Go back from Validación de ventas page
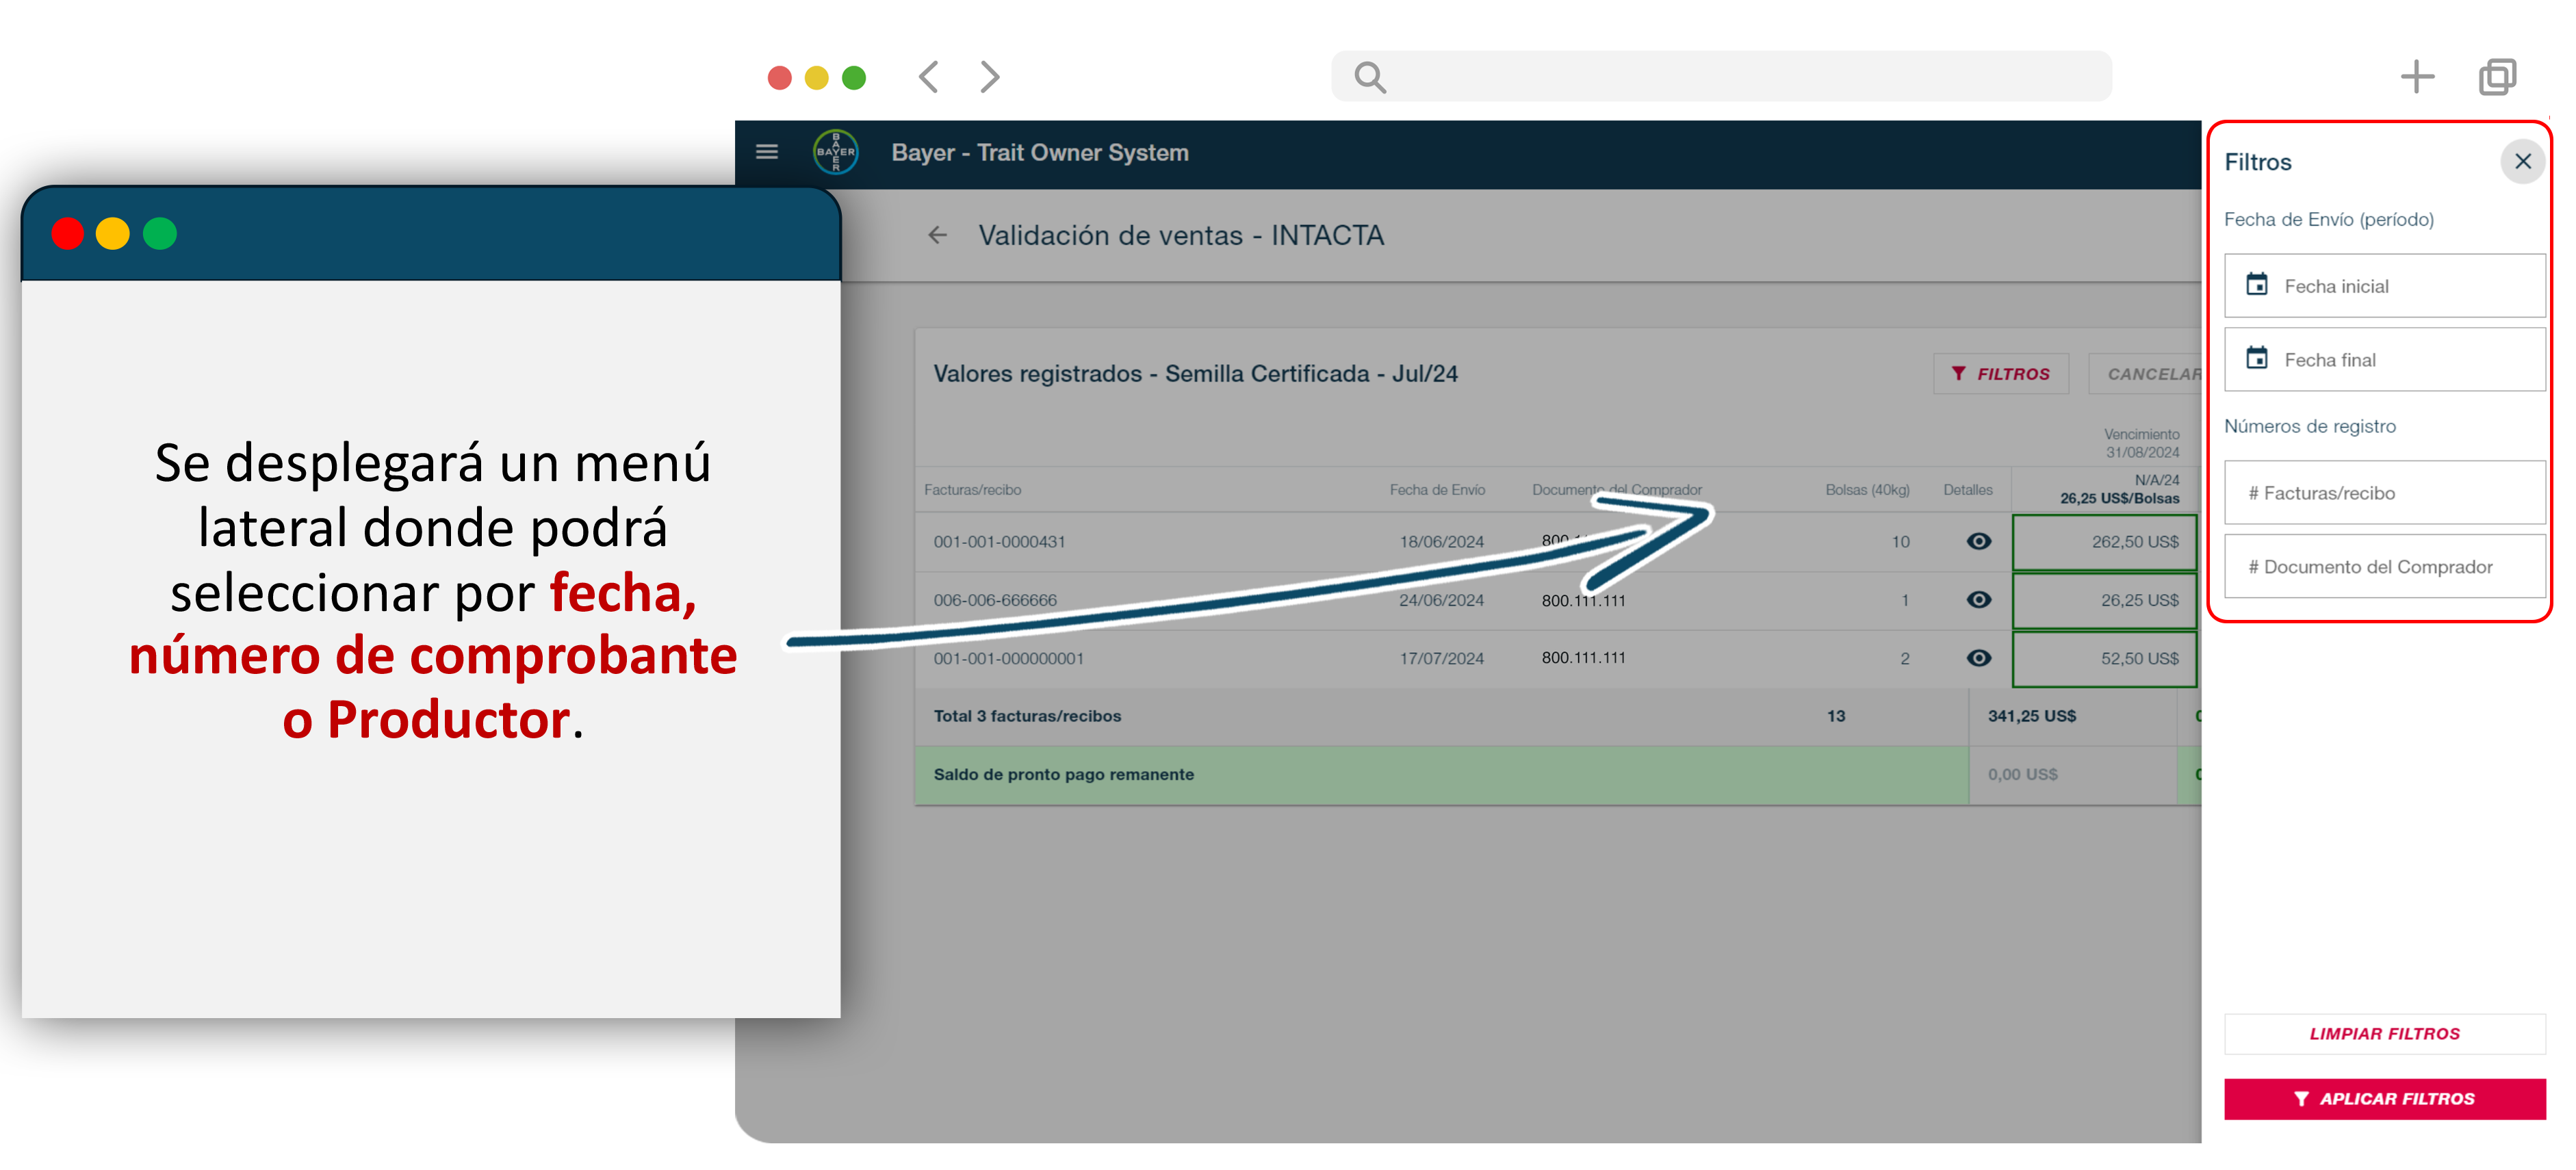The image size is (2576, 1170). 936,235
